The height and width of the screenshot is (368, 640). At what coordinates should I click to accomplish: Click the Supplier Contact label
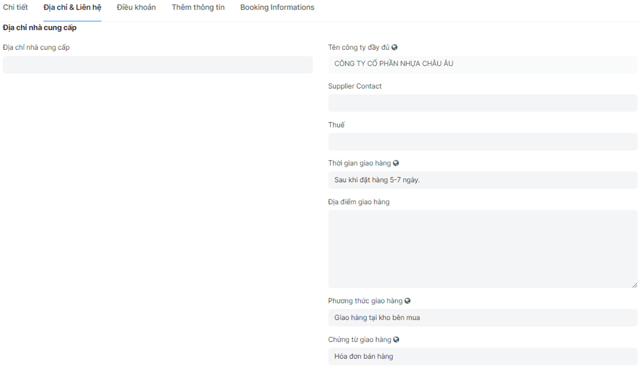[x=355, y=86]
